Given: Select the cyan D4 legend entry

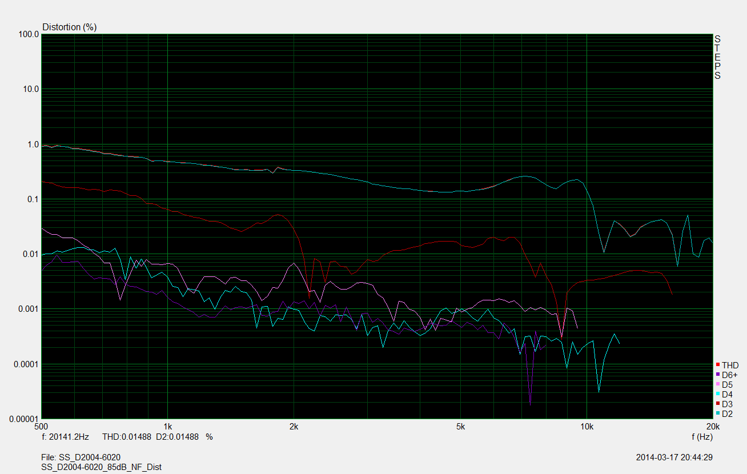Looking at the screenshot, I should 727,394.
